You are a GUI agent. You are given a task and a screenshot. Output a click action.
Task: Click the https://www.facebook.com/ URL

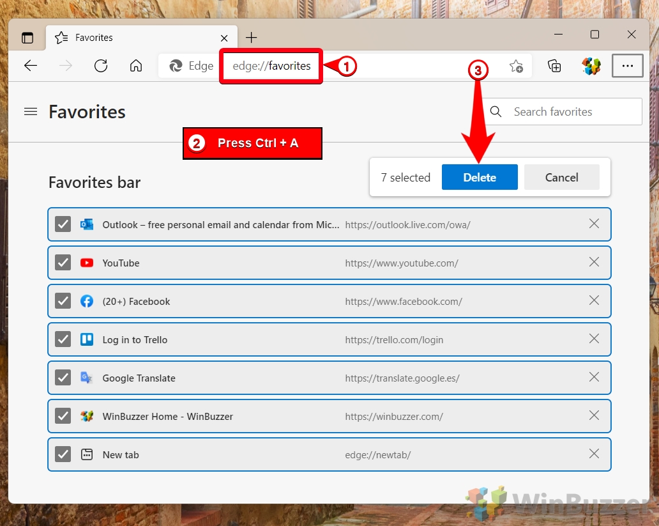coord(404,301)
